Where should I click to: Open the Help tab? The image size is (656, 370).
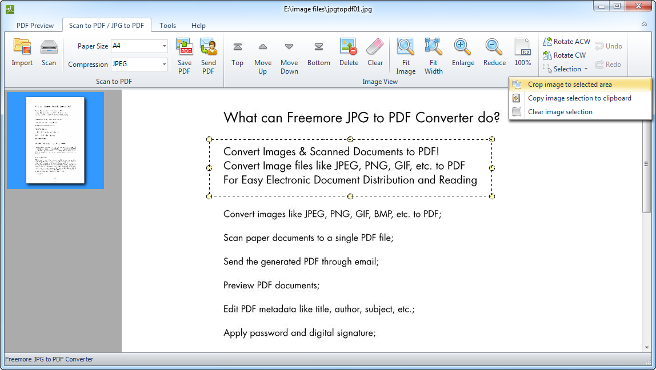point(198,26)
